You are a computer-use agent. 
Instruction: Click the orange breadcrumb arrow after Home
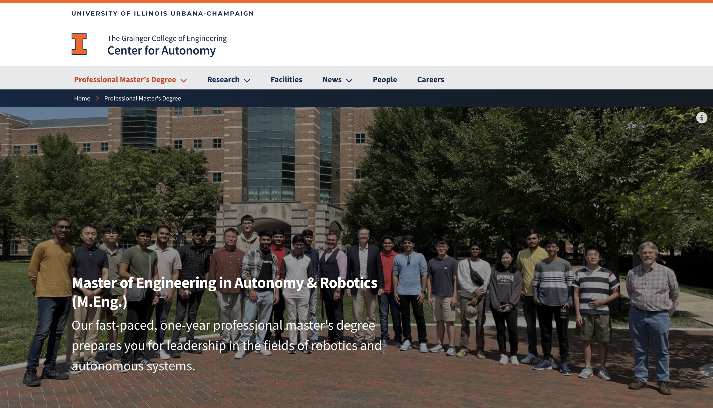(x=97, y=98)
